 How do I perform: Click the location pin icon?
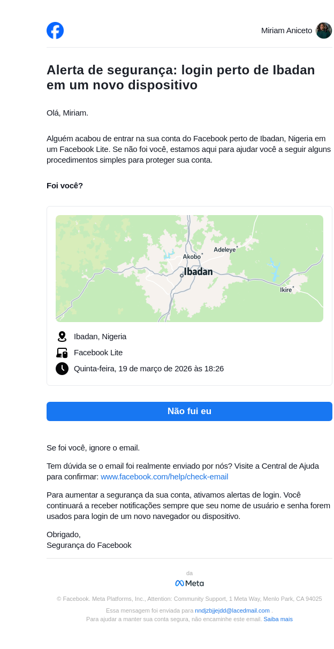click(x=62, y=337)
